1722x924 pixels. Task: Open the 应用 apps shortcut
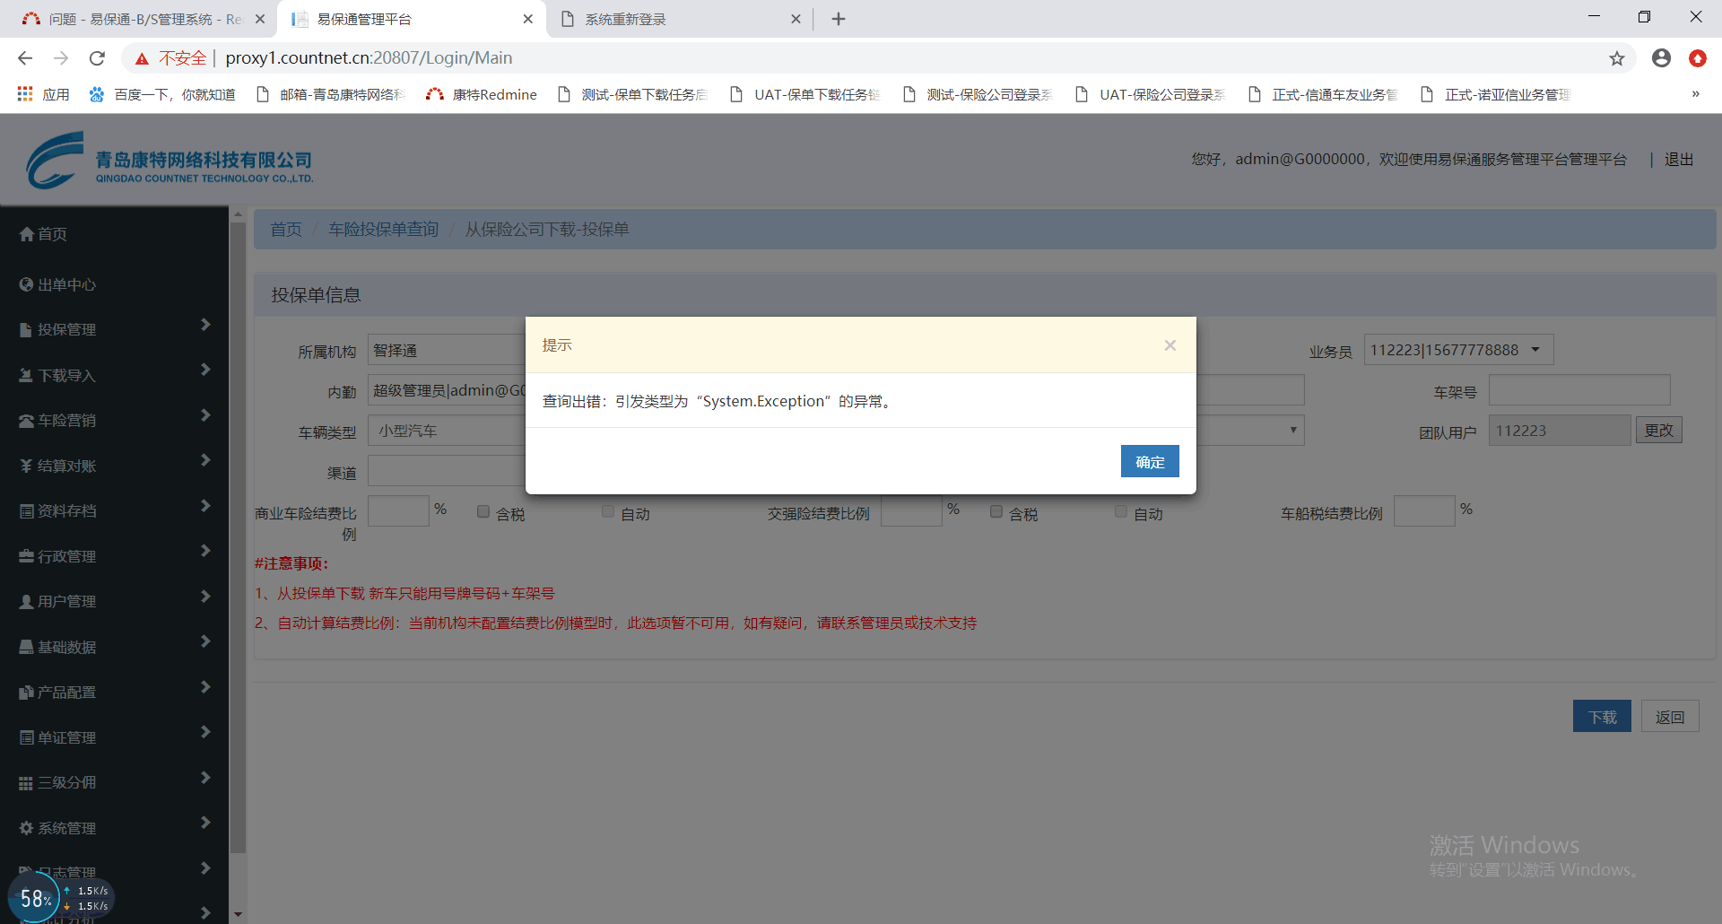click(43, 94)
